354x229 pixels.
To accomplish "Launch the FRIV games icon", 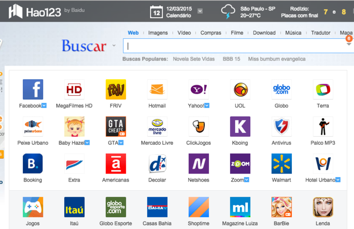I will (116, 89).
